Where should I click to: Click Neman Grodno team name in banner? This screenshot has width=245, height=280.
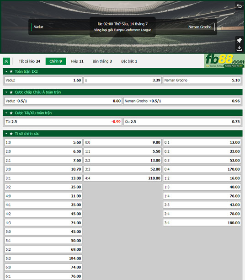(200, 27)
